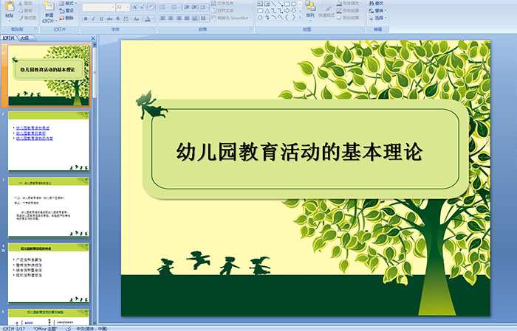Toggle bold formatting
Image resolution: width=517 pixels, height=331 pixels.
[x=86, y=18]
